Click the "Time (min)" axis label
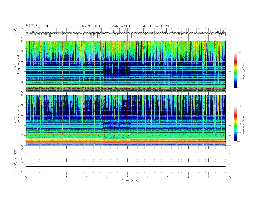Viewport: 258px width, 199px height. point(130,180)
